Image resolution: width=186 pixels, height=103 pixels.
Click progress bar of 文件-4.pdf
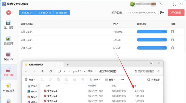[x=152, y=40]
